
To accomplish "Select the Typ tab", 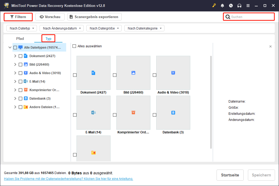I will (x=48, y=38).
